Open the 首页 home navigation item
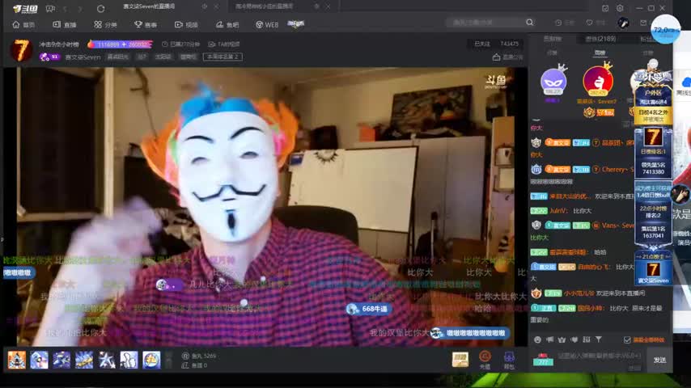The image size is (691, 388). 23,25
